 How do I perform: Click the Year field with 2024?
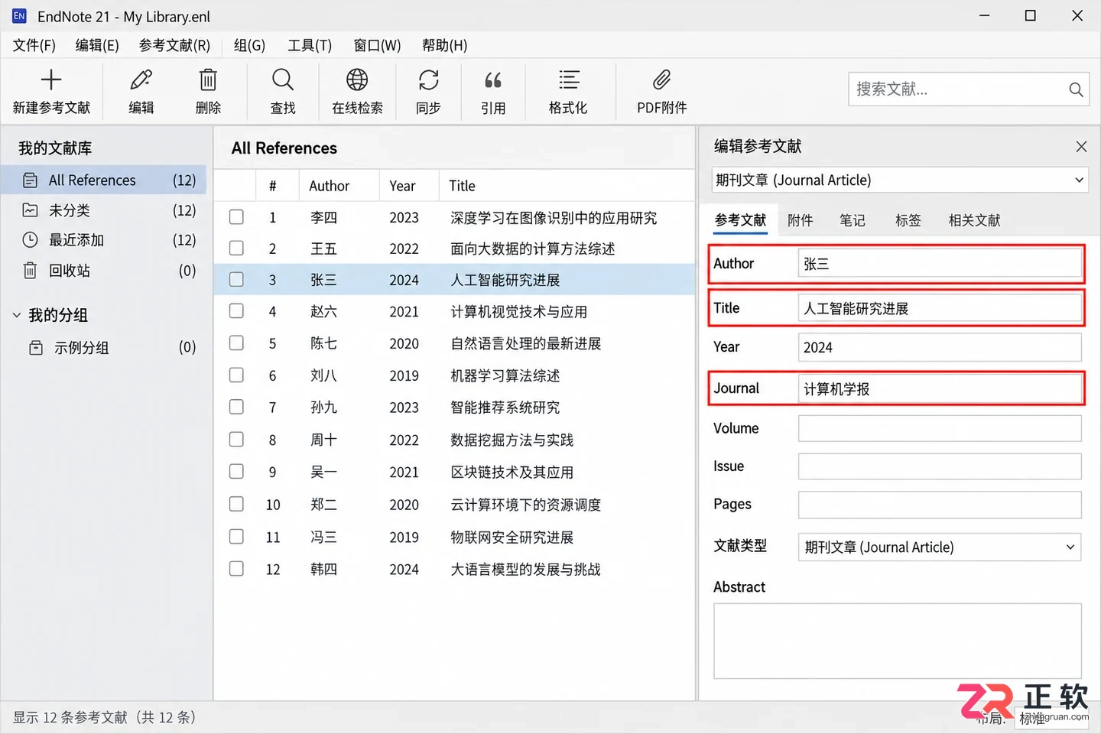pyautogui.click(x=940, y=347)
